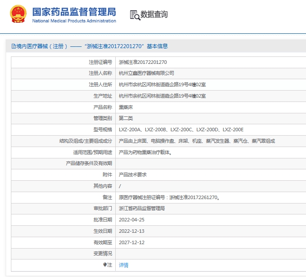Click the remark mentioning 浙械注准20172261270

tap(169, 197)
